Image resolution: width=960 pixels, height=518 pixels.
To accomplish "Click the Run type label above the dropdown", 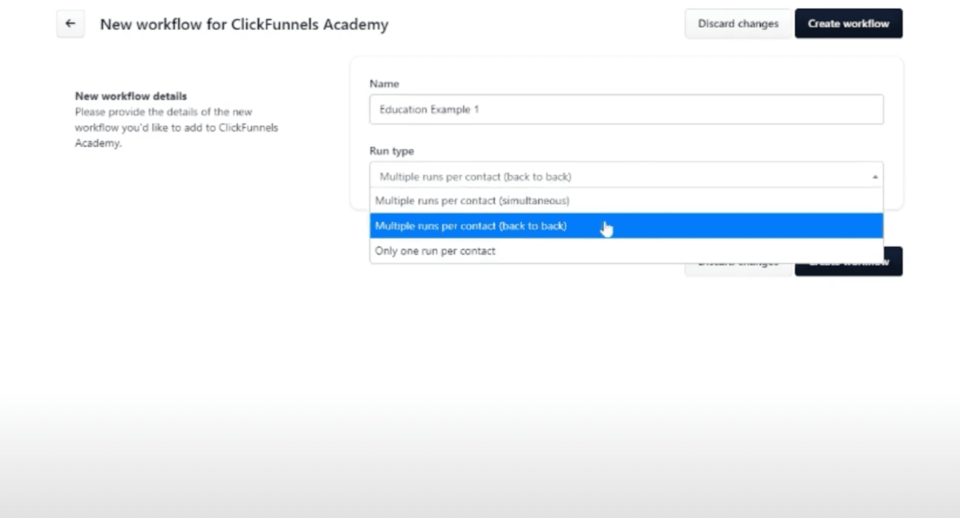I will point(391,151).
